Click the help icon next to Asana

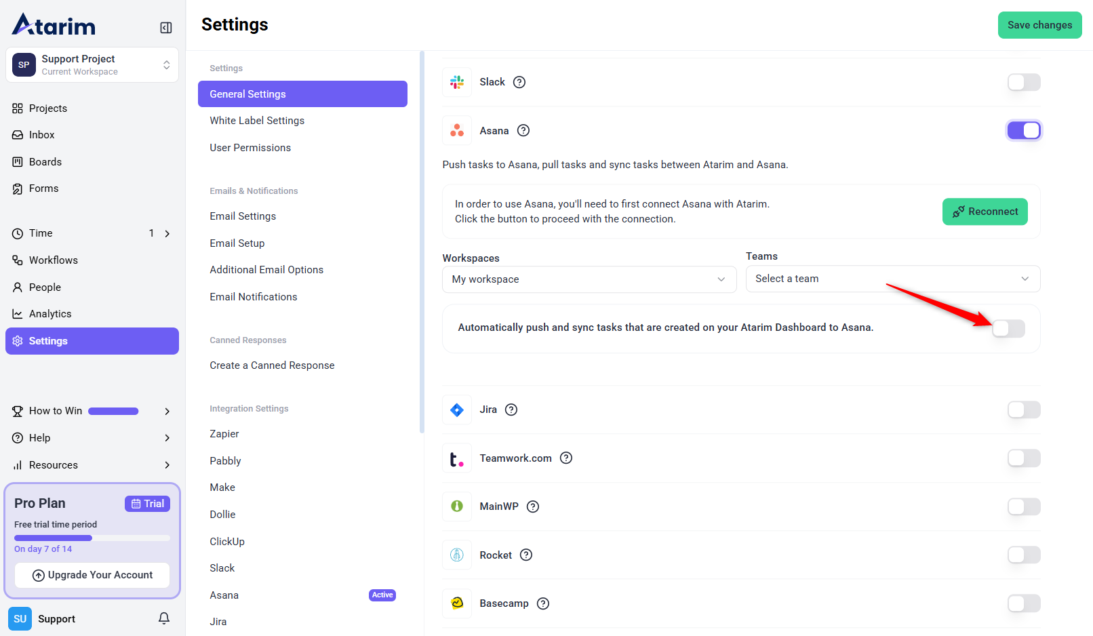click(x=523, y=131)
